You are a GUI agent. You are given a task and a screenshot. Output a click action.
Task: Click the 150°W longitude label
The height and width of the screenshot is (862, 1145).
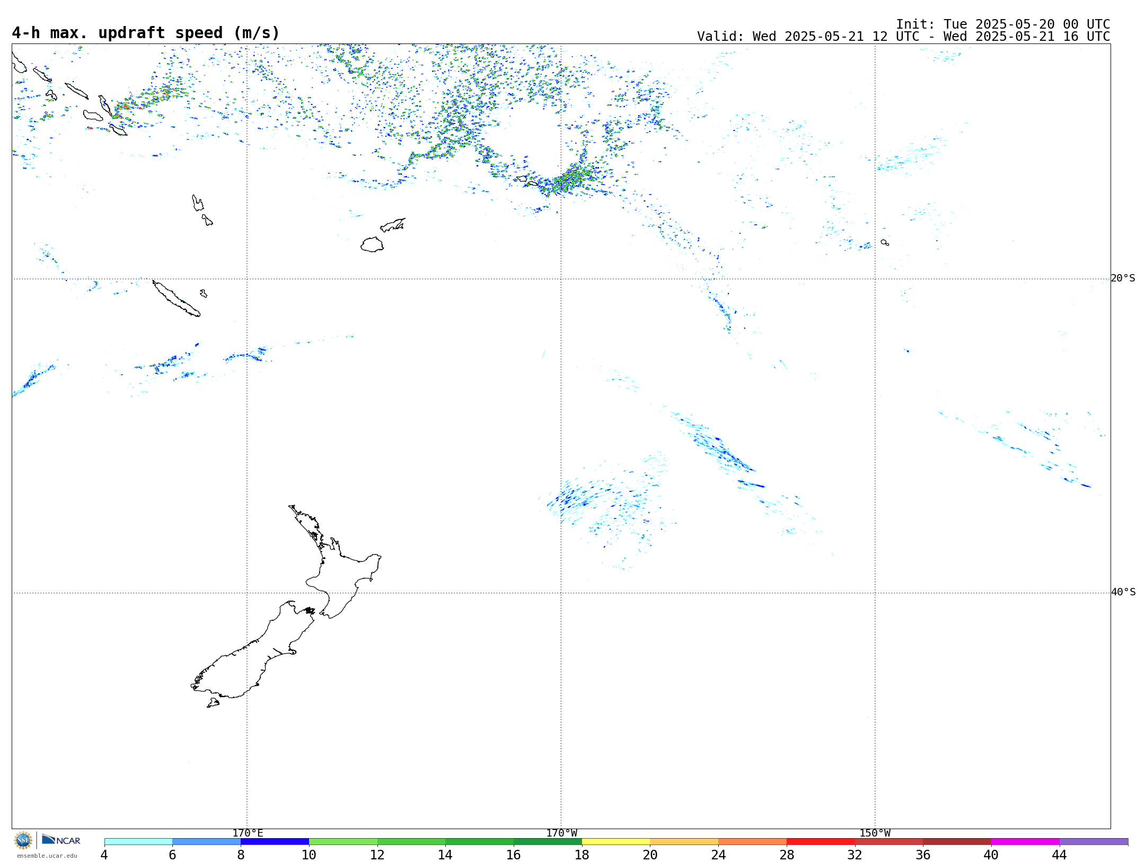tap(875, 833)
